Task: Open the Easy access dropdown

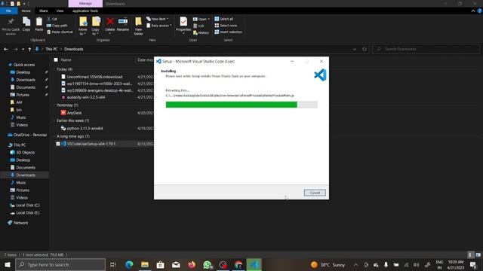Action: [x=159, y=26]
